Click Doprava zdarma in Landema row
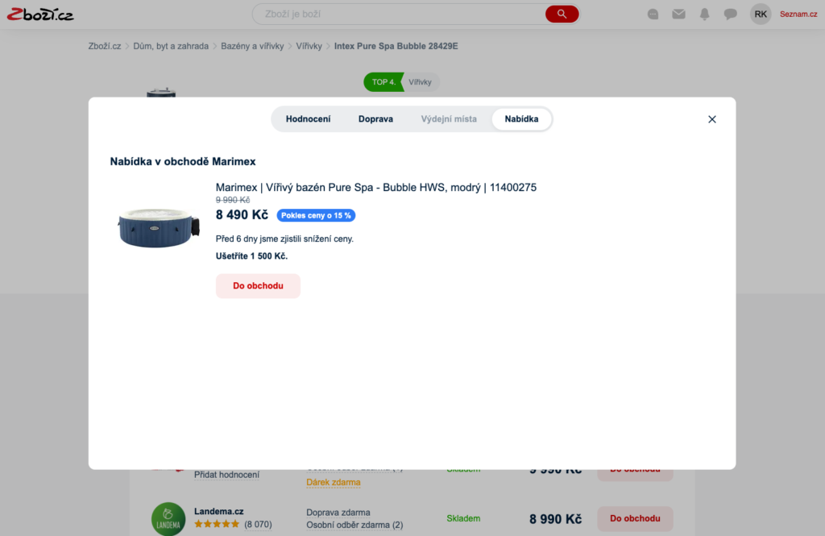The image size is (825, 536). coord(338,513)
